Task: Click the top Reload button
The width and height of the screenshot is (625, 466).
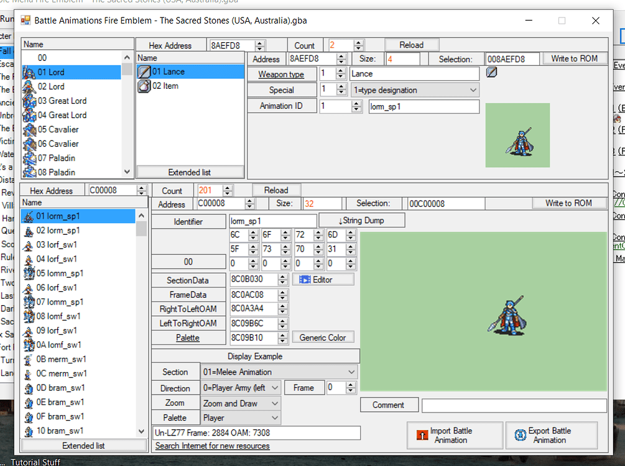Action: 411,44
